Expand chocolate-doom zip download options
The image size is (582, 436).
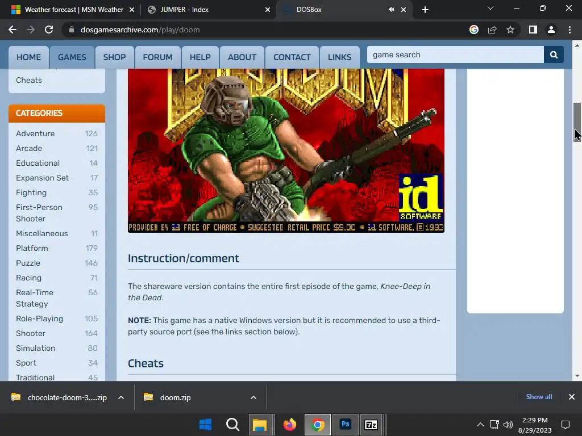(121, 397)
